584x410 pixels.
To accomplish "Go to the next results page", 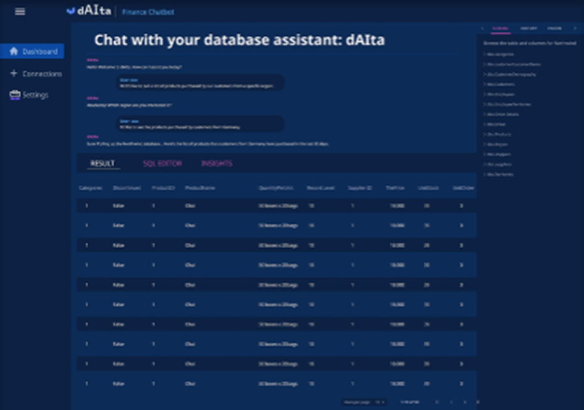I will (464, 402).
